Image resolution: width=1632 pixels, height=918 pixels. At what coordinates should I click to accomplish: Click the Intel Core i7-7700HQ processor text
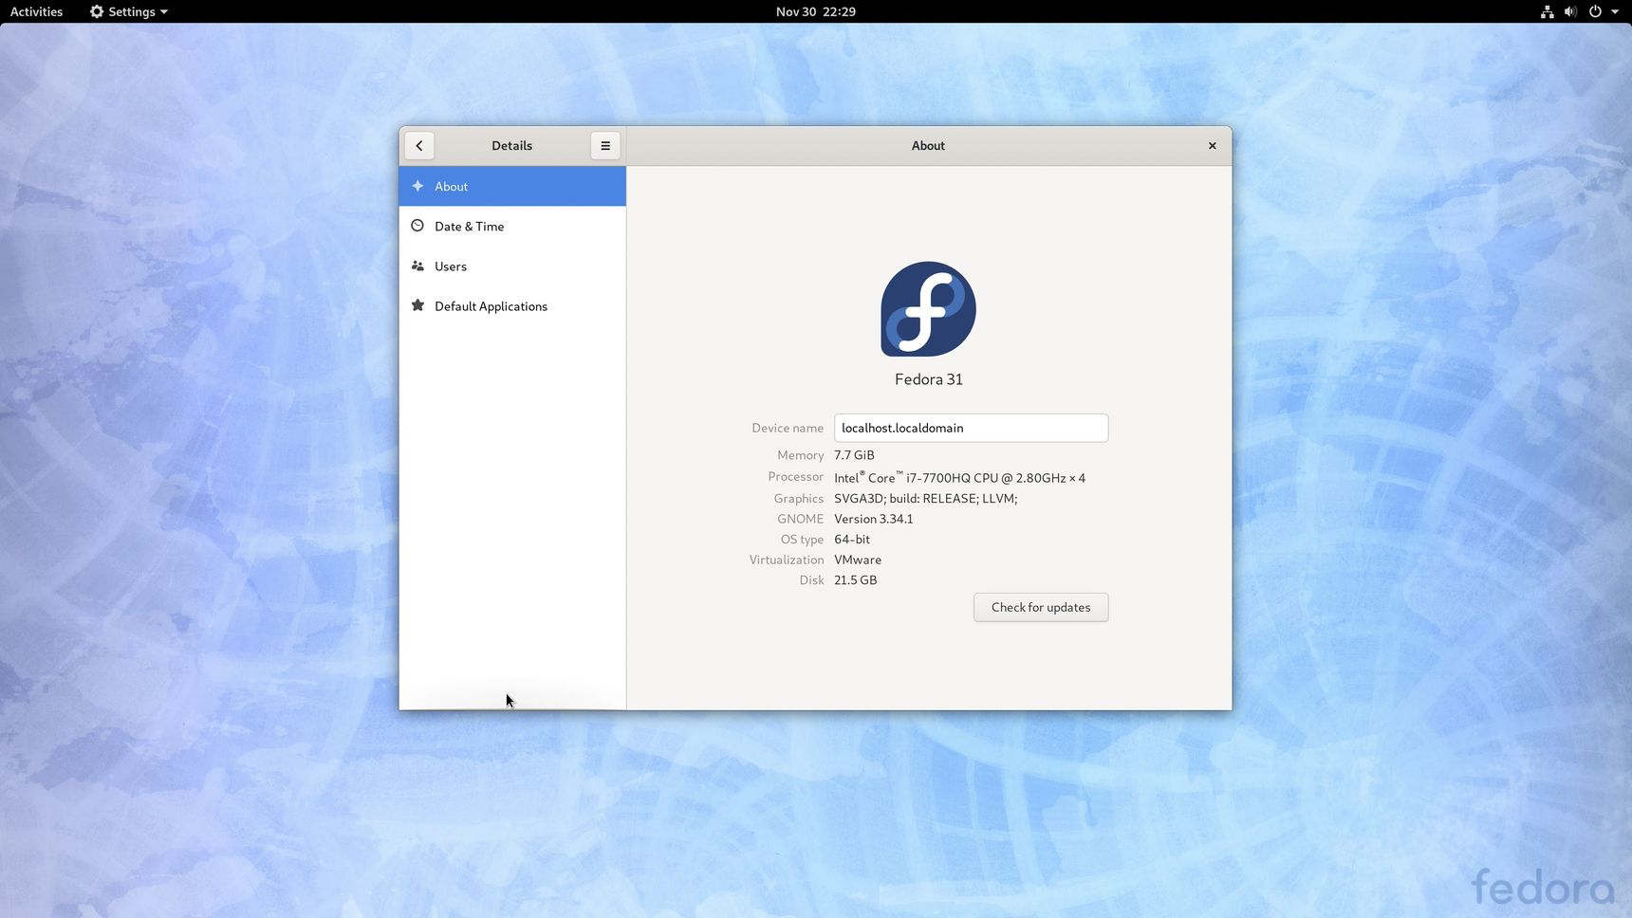click(959, 477)
